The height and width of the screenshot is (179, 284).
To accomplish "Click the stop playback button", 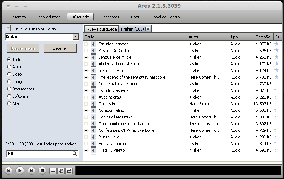I will (42, 171).
